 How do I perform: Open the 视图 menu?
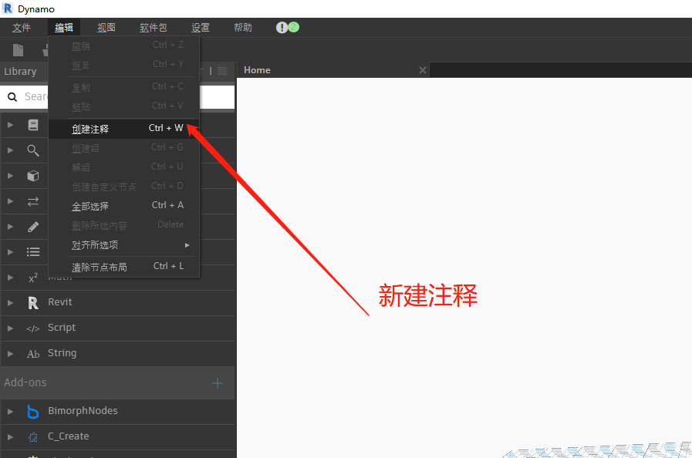point(106,28)
